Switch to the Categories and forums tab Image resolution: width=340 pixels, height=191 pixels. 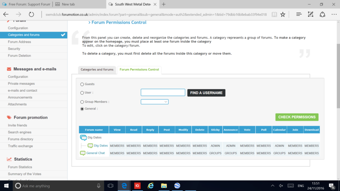(x=97, y=70)
